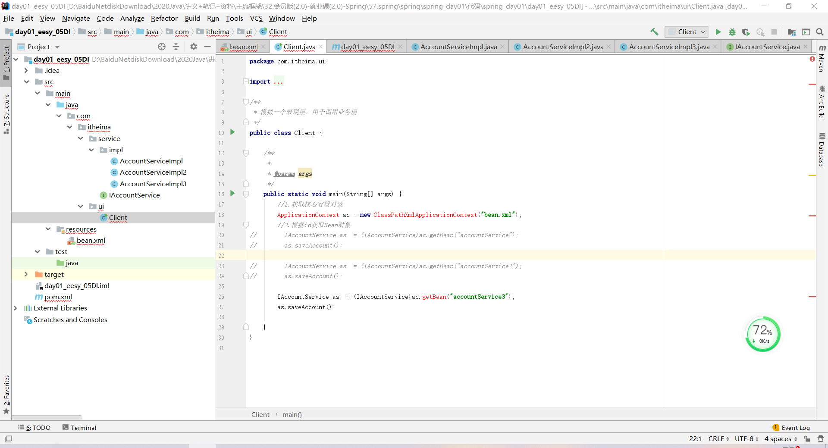This screenshot has width=828, height=448.
Task: Open Search Everywhere magnifier icon
Action: point(820,32)
